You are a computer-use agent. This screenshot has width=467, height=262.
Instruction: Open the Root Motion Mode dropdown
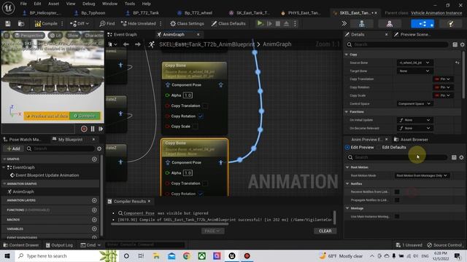(422, 175)
